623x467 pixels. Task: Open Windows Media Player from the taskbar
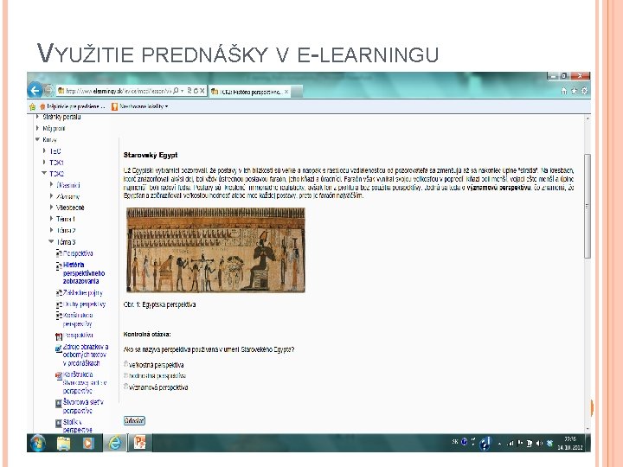pos(88,443)
